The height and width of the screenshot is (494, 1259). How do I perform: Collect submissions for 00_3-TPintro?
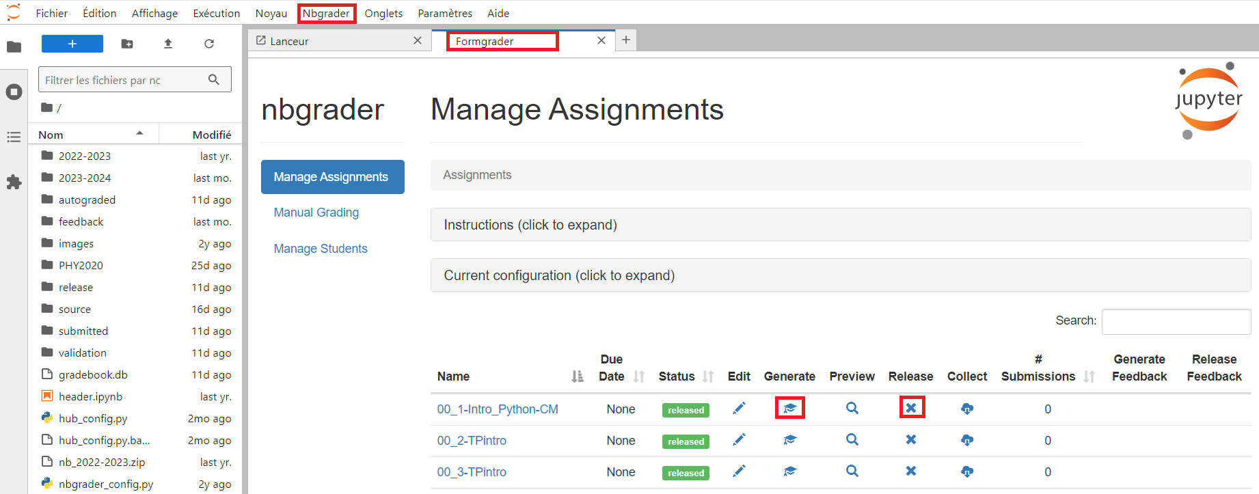pos(967,471)
